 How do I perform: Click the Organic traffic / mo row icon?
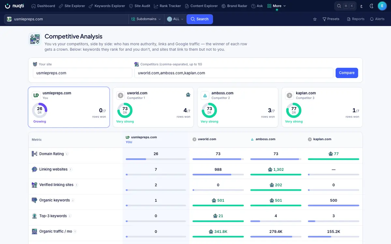pyautogui.click(x=35, y=231)
